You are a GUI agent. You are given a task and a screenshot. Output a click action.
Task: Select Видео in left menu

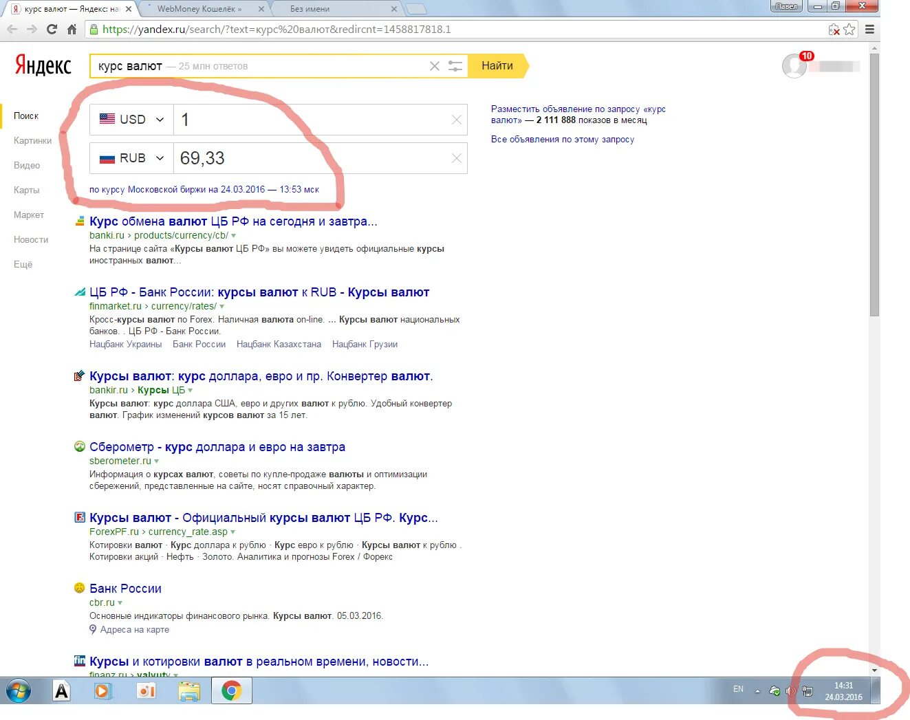pos(27,165)
